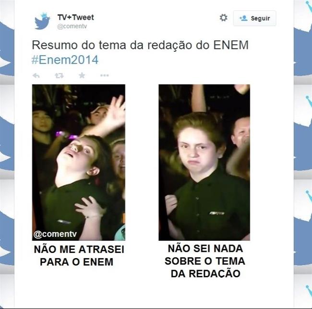Open the TV+Tweet profile name
This screenshot has height=309, width=312.
pyautogui.click(x=76, y=17)
